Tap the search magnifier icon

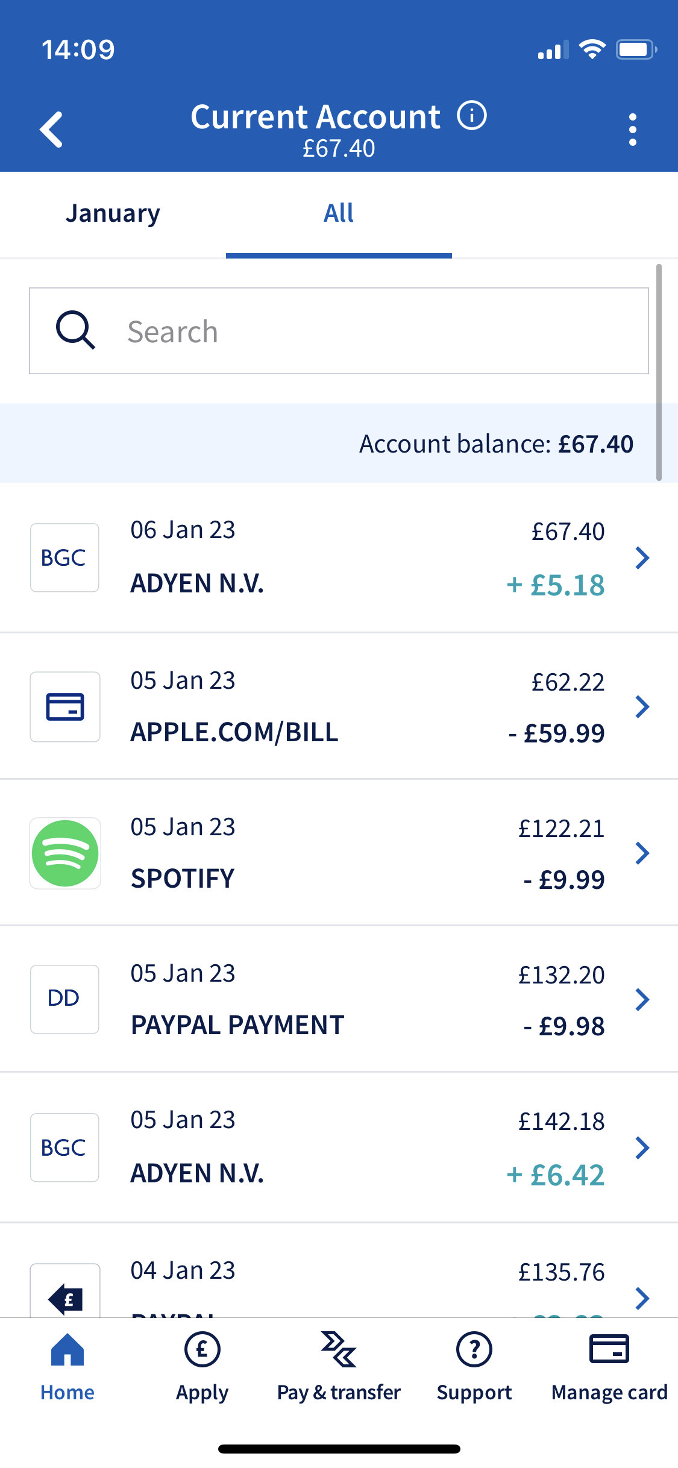[x=75, y=330]
